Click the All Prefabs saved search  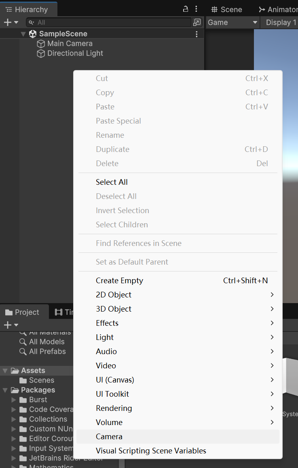(x=47, y=351)
